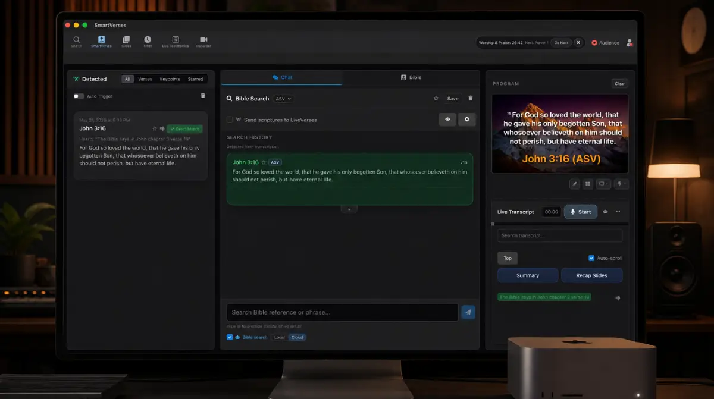This screenshot has height=399, width=714.
Task: Open Bible Search settings gear
Action: pos(466,120)
